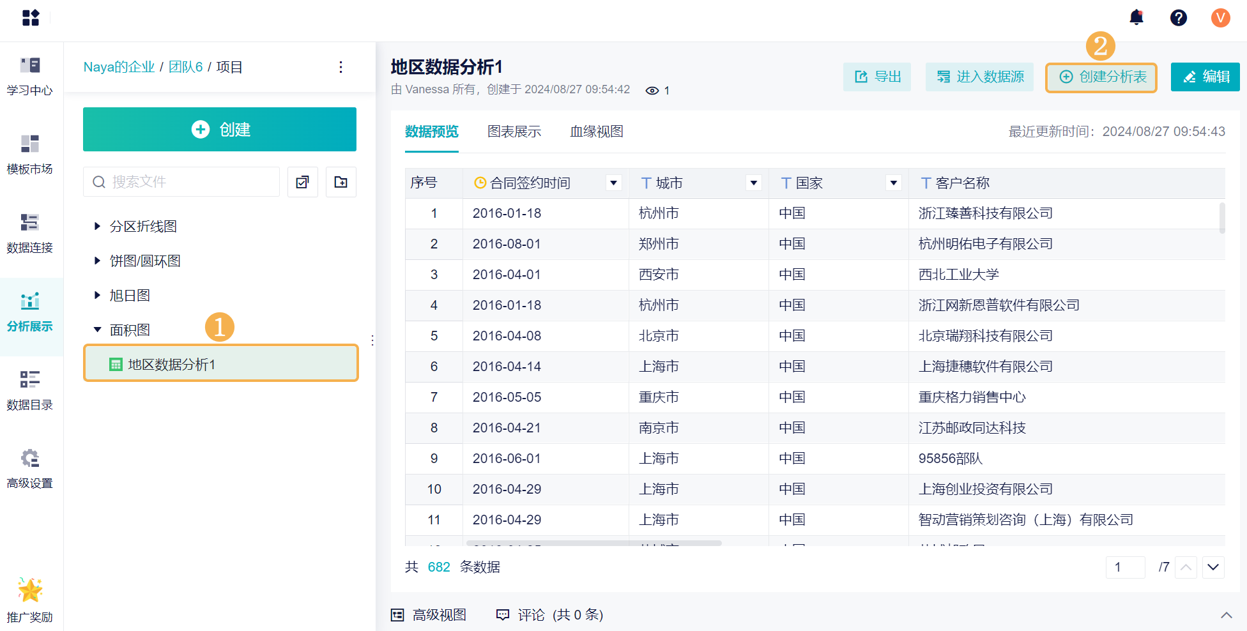Open the notifications bell icon
1247x631 pixels.
[1136, 17]
